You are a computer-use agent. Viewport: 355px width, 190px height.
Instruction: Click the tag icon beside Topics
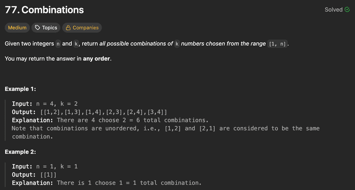tap(38, 28)
